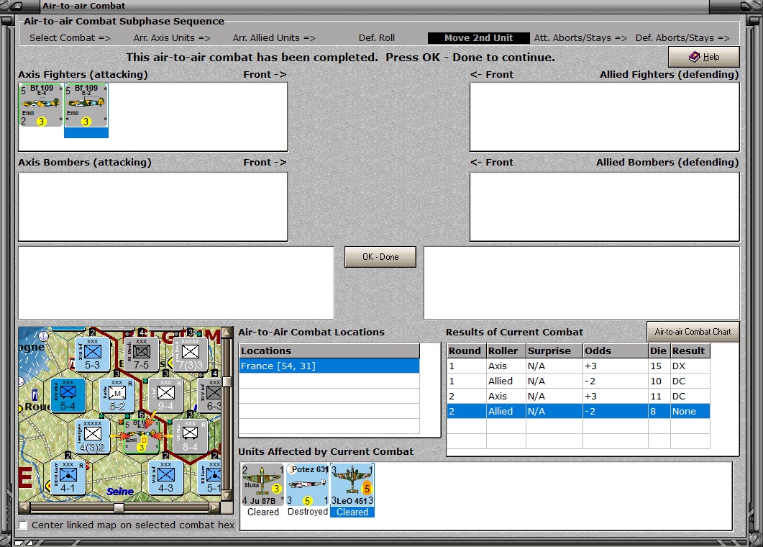Screen dimensions: 763x547
Task: Click map vertical scrollbar down arrow
Action: tap(227, 496)
